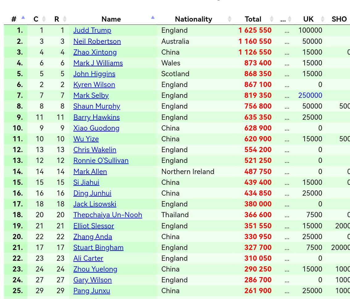Sort table by R column arrows

65,19
